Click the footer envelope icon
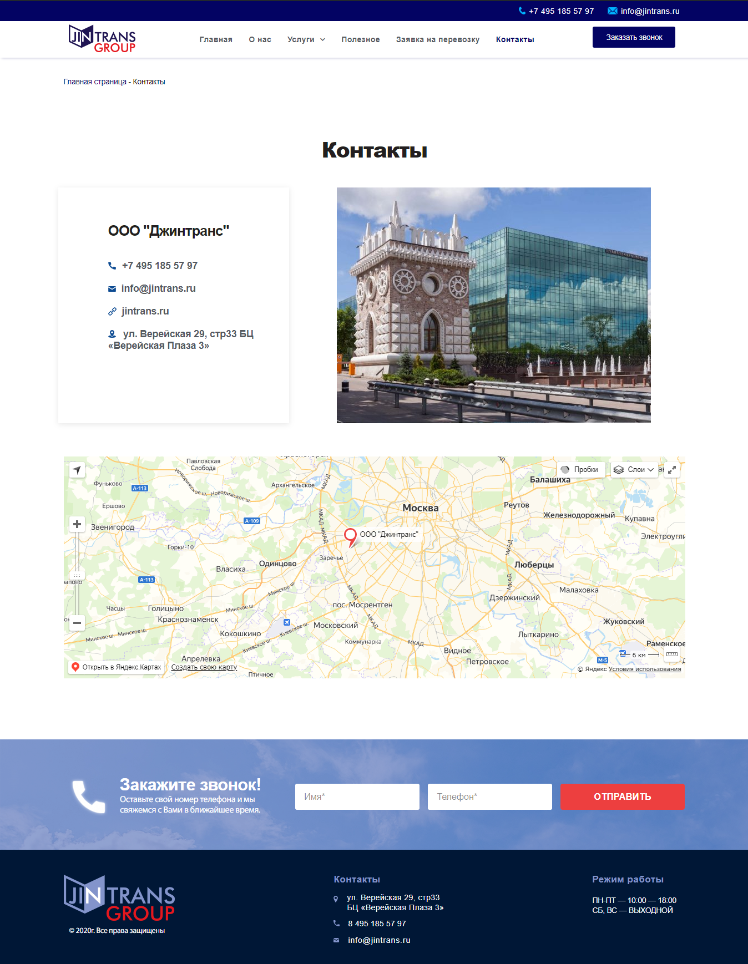748x964 pixels. click(336, 940)
